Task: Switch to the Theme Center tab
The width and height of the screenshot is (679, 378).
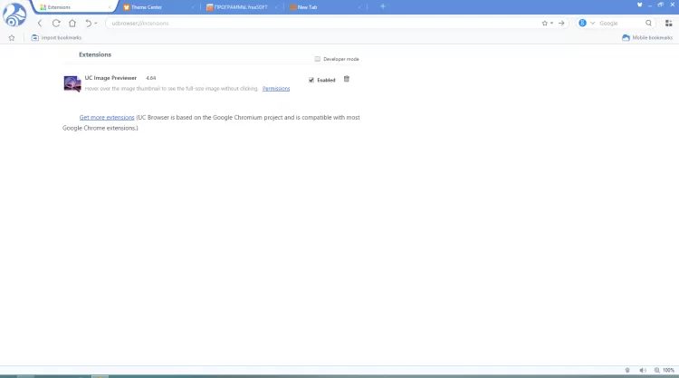Action: [157, 7]
